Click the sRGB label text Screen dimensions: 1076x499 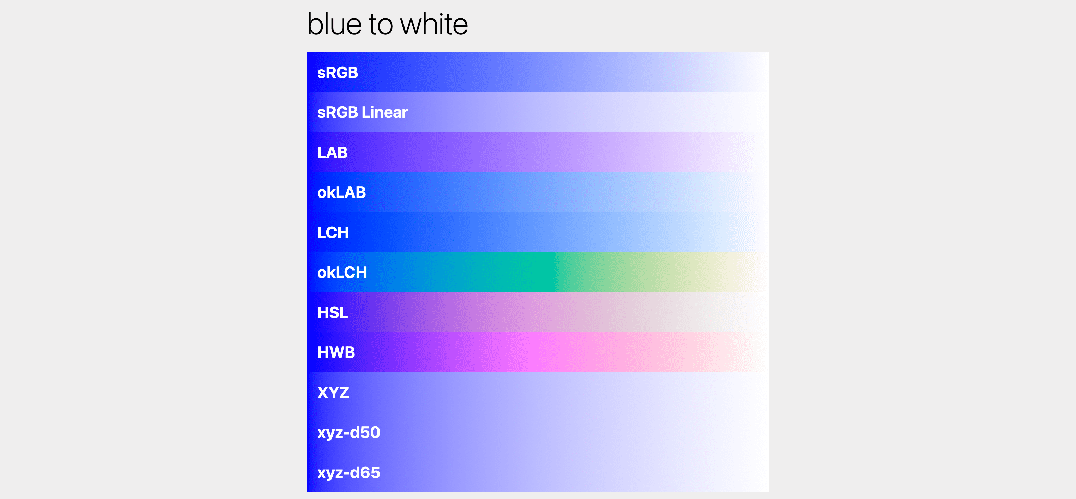(x=338, y=73)
